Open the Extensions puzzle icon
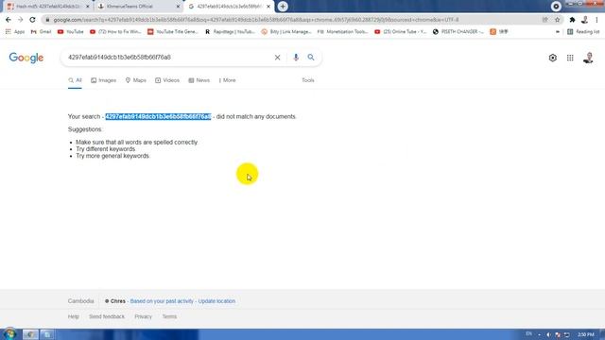This screenshot has height=340, width=605. pyautogui.click(x=572, y=20)
